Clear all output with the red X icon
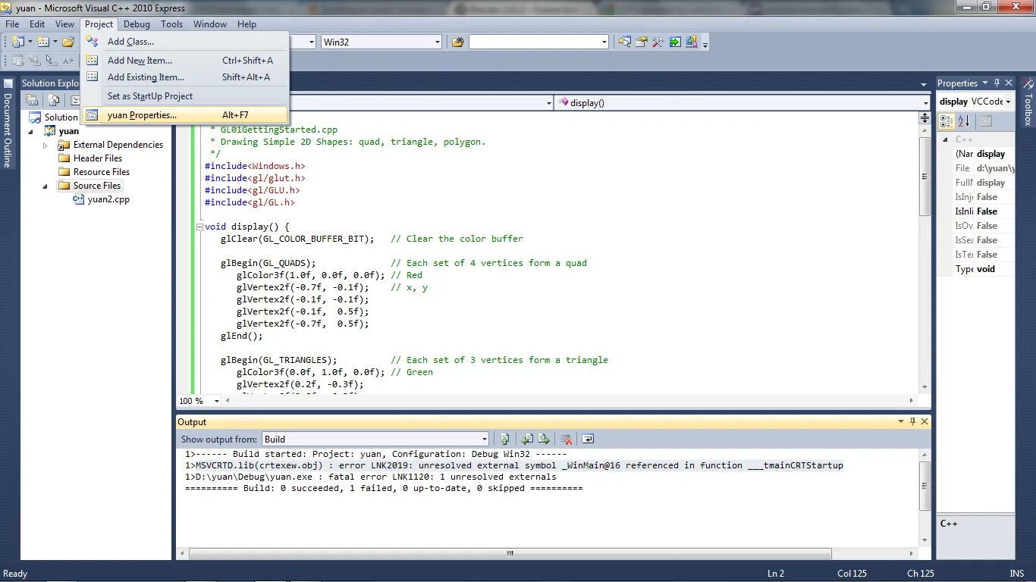The width and height of the screenshot is (1036, 582). click(x=566, y=439)
